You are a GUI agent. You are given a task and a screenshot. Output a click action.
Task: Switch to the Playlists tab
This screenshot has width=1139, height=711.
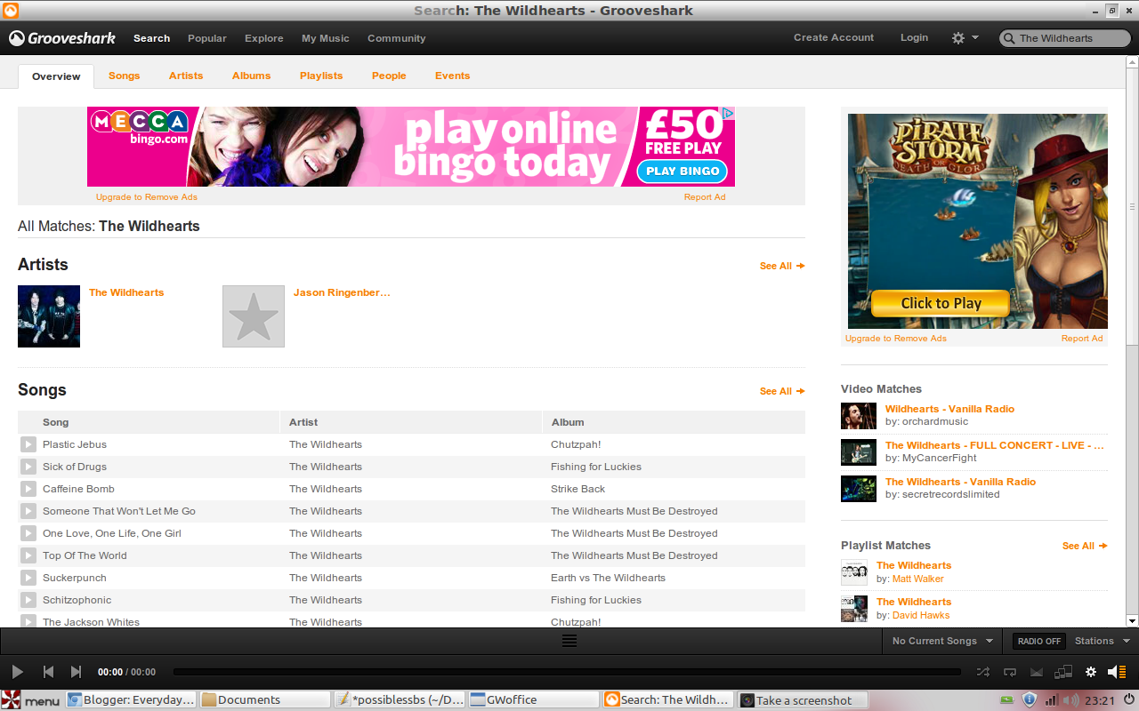[x=321, y=76]
